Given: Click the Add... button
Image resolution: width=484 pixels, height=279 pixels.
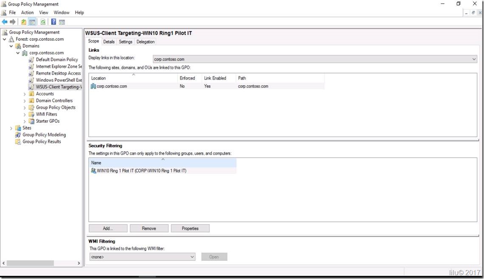Looking at the screenshot, I should (108, 228).
